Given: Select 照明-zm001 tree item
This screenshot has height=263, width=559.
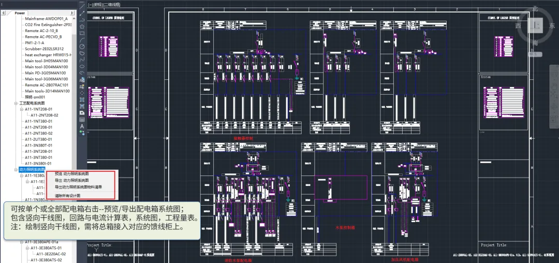Looking at the screenshot, I should click(35, 97).
